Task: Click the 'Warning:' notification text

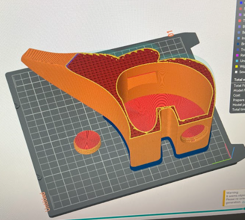Action: pos(232,192)
